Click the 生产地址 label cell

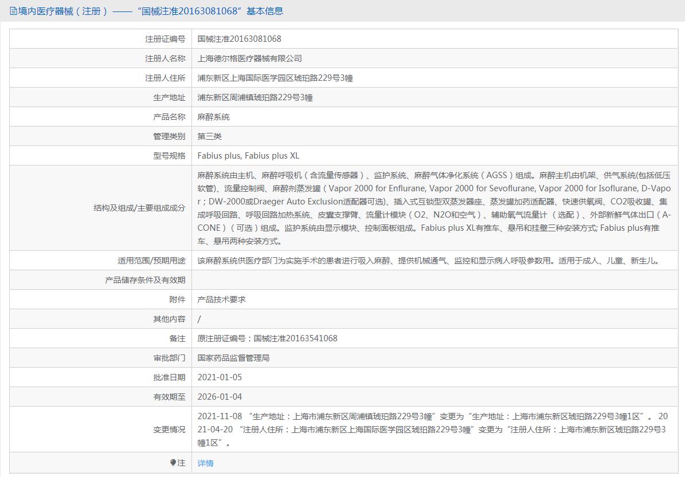pyautogui.click(x=100, y=97)
